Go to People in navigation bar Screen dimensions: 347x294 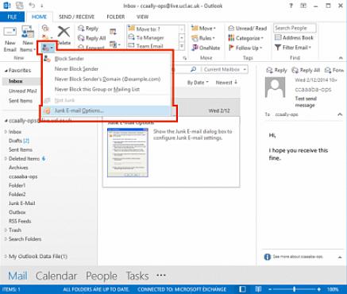[102, 276]
